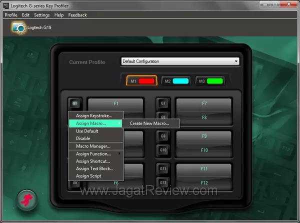Choose Disable in context menu
The image size is (300, 223).
click(x=96, y=138)
